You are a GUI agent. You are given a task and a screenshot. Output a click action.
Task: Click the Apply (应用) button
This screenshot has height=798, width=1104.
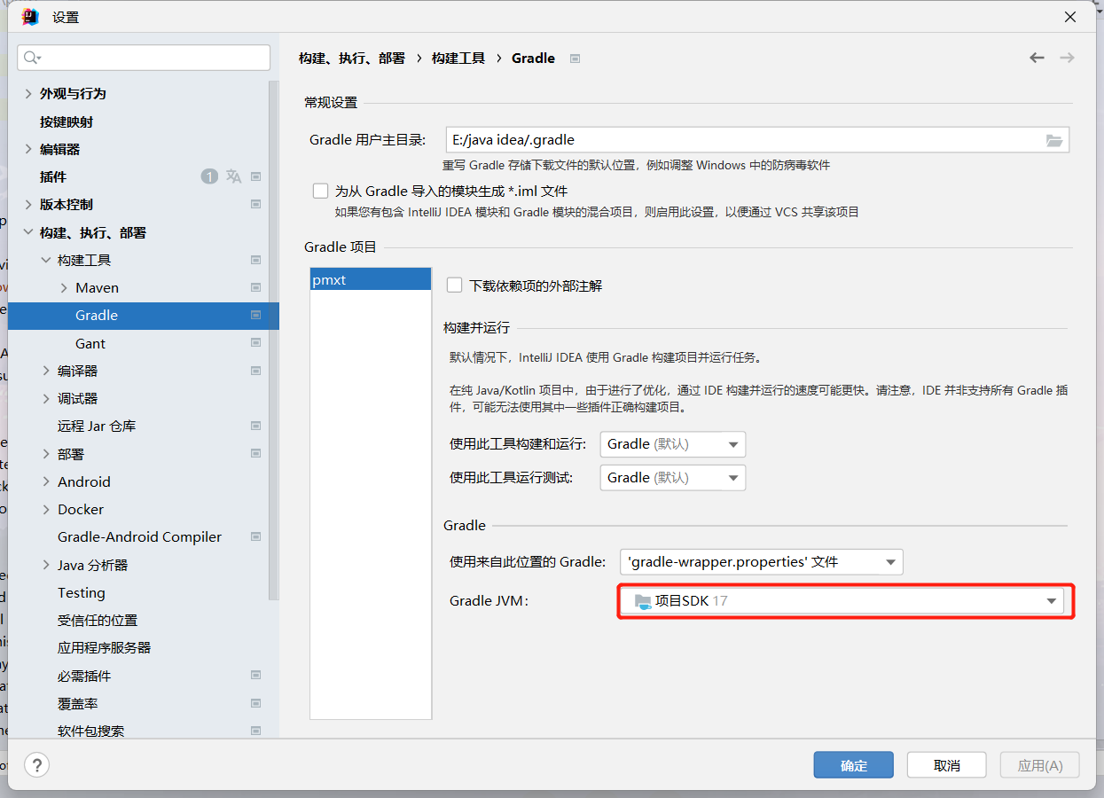pos(1040,765)
